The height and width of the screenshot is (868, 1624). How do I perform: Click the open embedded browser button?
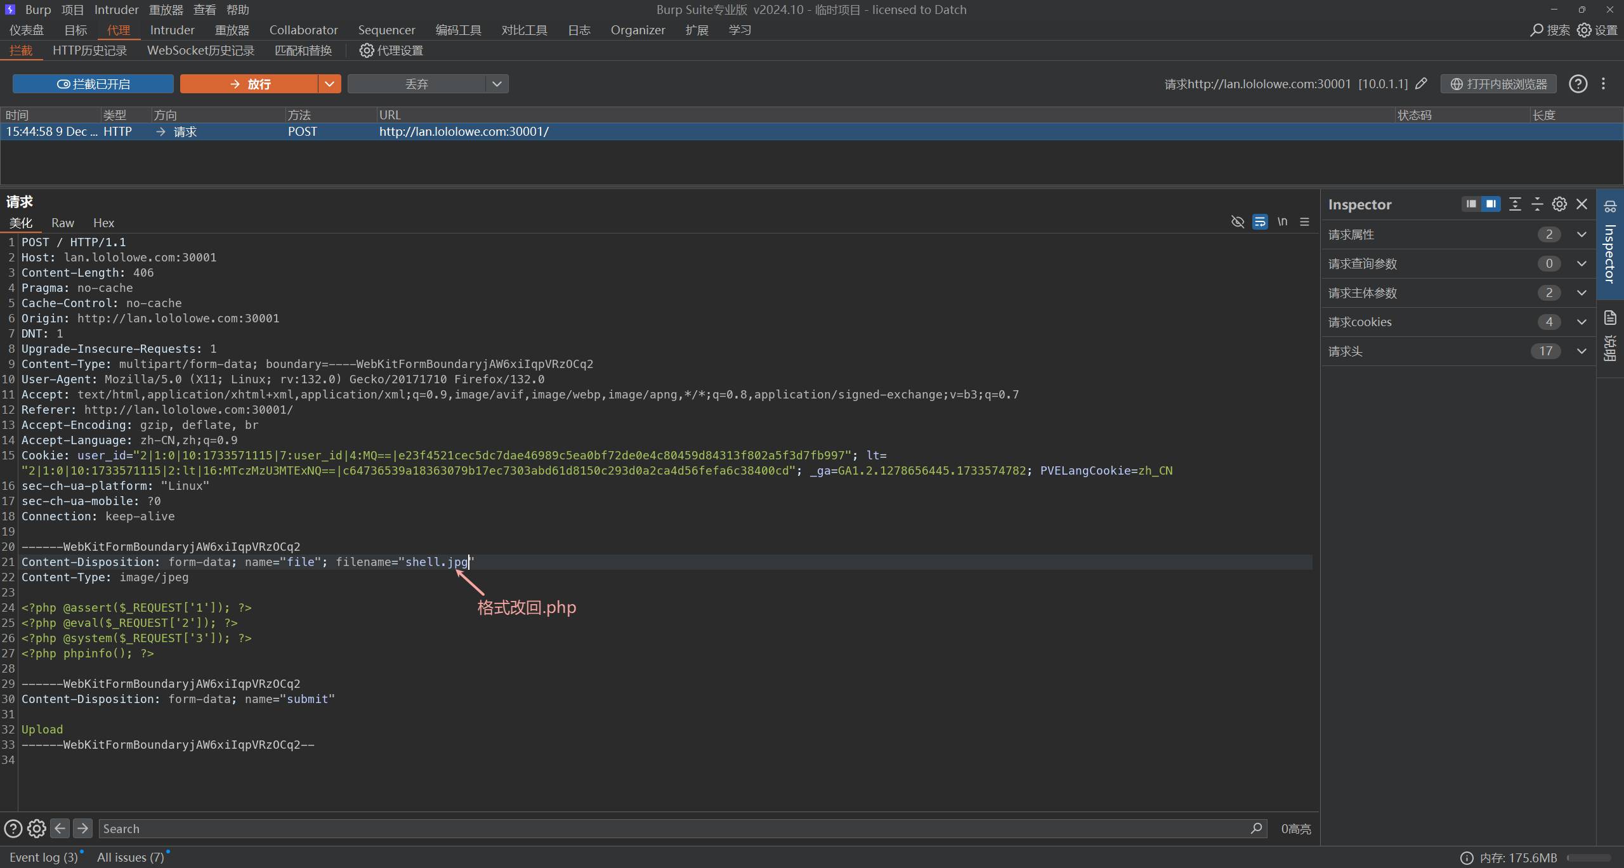coord(1498,84)
